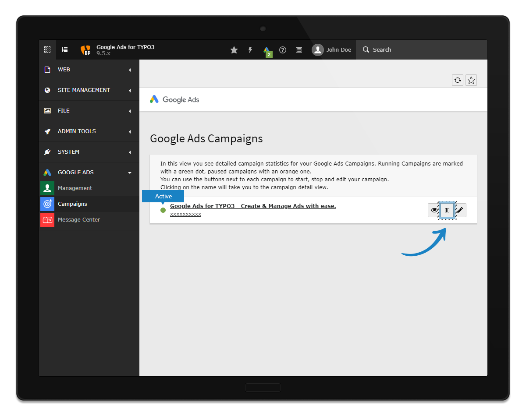Click the SITE MANAGEMENT globe icon
The height and width of the screenshot is (416, 526).
47,90
